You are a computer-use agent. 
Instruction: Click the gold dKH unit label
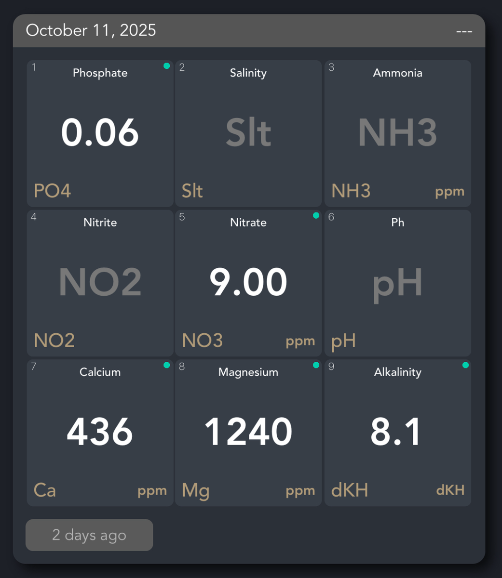[450, 490]
